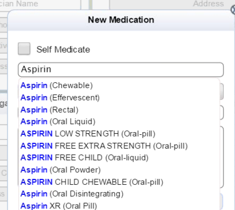235x210 pixels.
Task: Select Aspirin (Chewable) suggestion
Action: (56, 85)
